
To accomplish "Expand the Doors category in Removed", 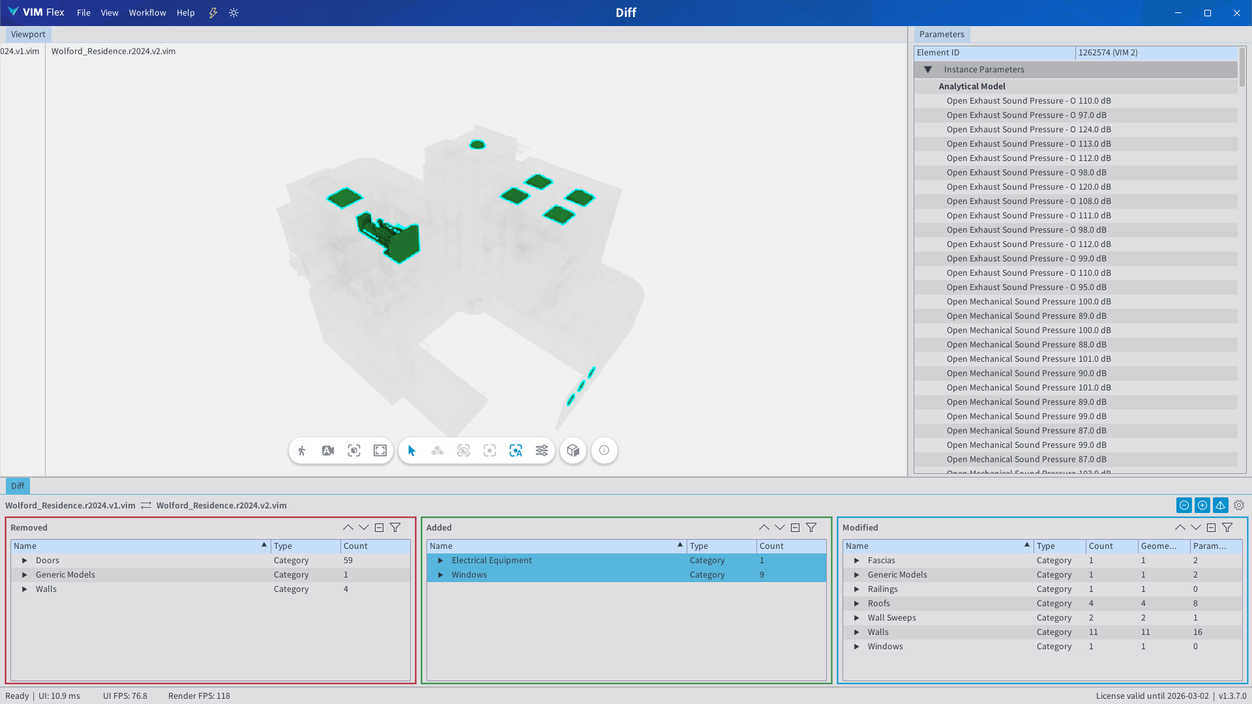I will [25, 561].
